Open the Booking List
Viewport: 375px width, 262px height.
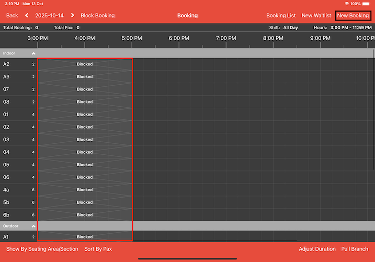281,16
